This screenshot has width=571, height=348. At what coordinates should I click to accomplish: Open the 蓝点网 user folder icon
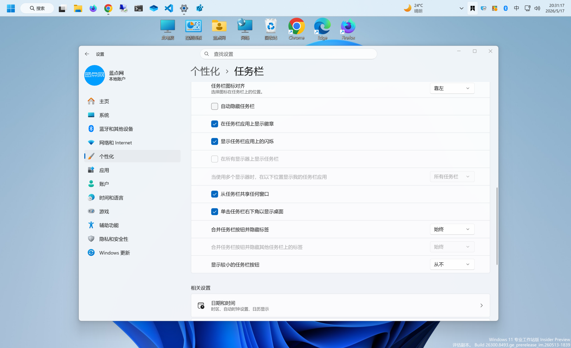point(219,30)
